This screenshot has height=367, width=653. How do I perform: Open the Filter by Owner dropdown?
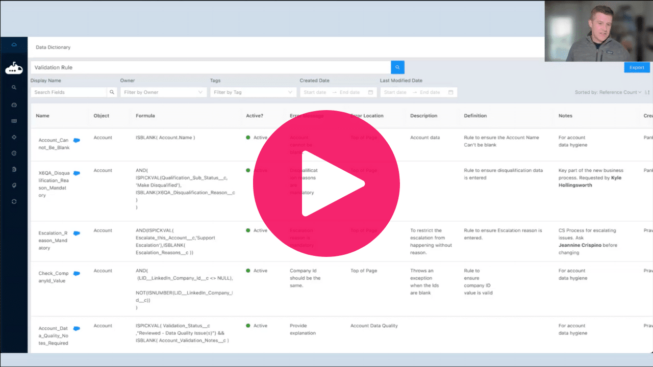[x=163, y=92]
